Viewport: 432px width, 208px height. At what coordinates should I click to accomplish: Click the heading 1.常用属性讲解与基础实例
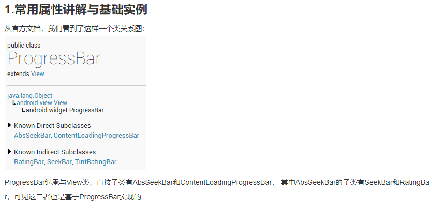tap(76, 10)
